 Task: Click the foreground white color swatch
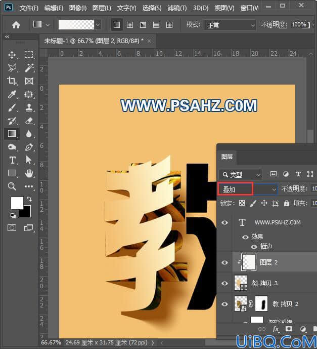click(16, 202)
